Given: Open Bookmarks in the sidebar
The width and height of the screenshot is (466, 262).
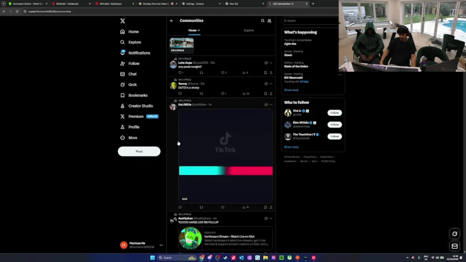Looking at the screenshot, I should [134, 95].
